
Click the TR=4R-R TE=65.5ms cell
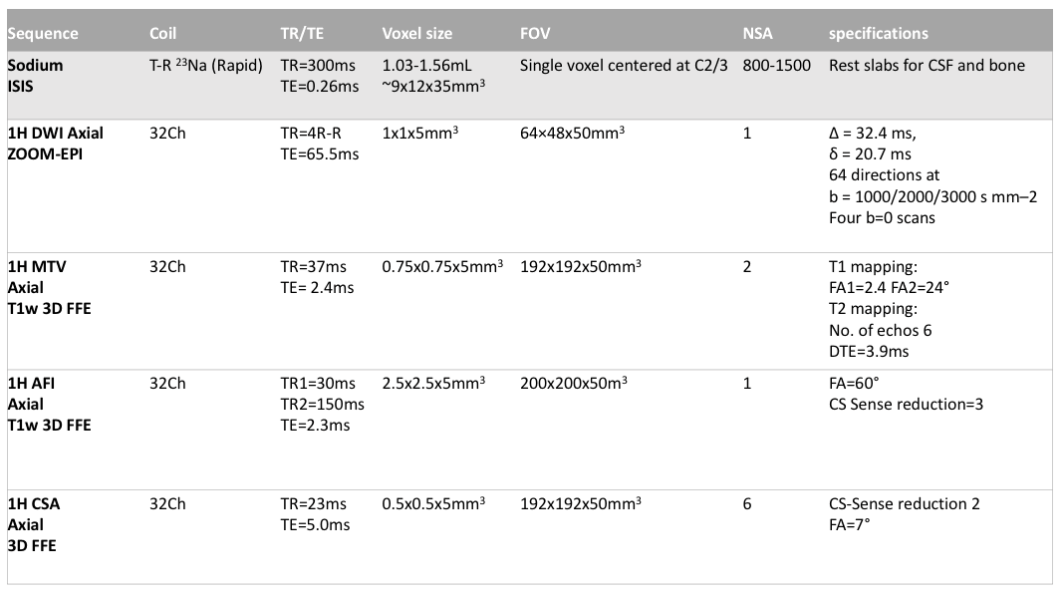(320, 144)
